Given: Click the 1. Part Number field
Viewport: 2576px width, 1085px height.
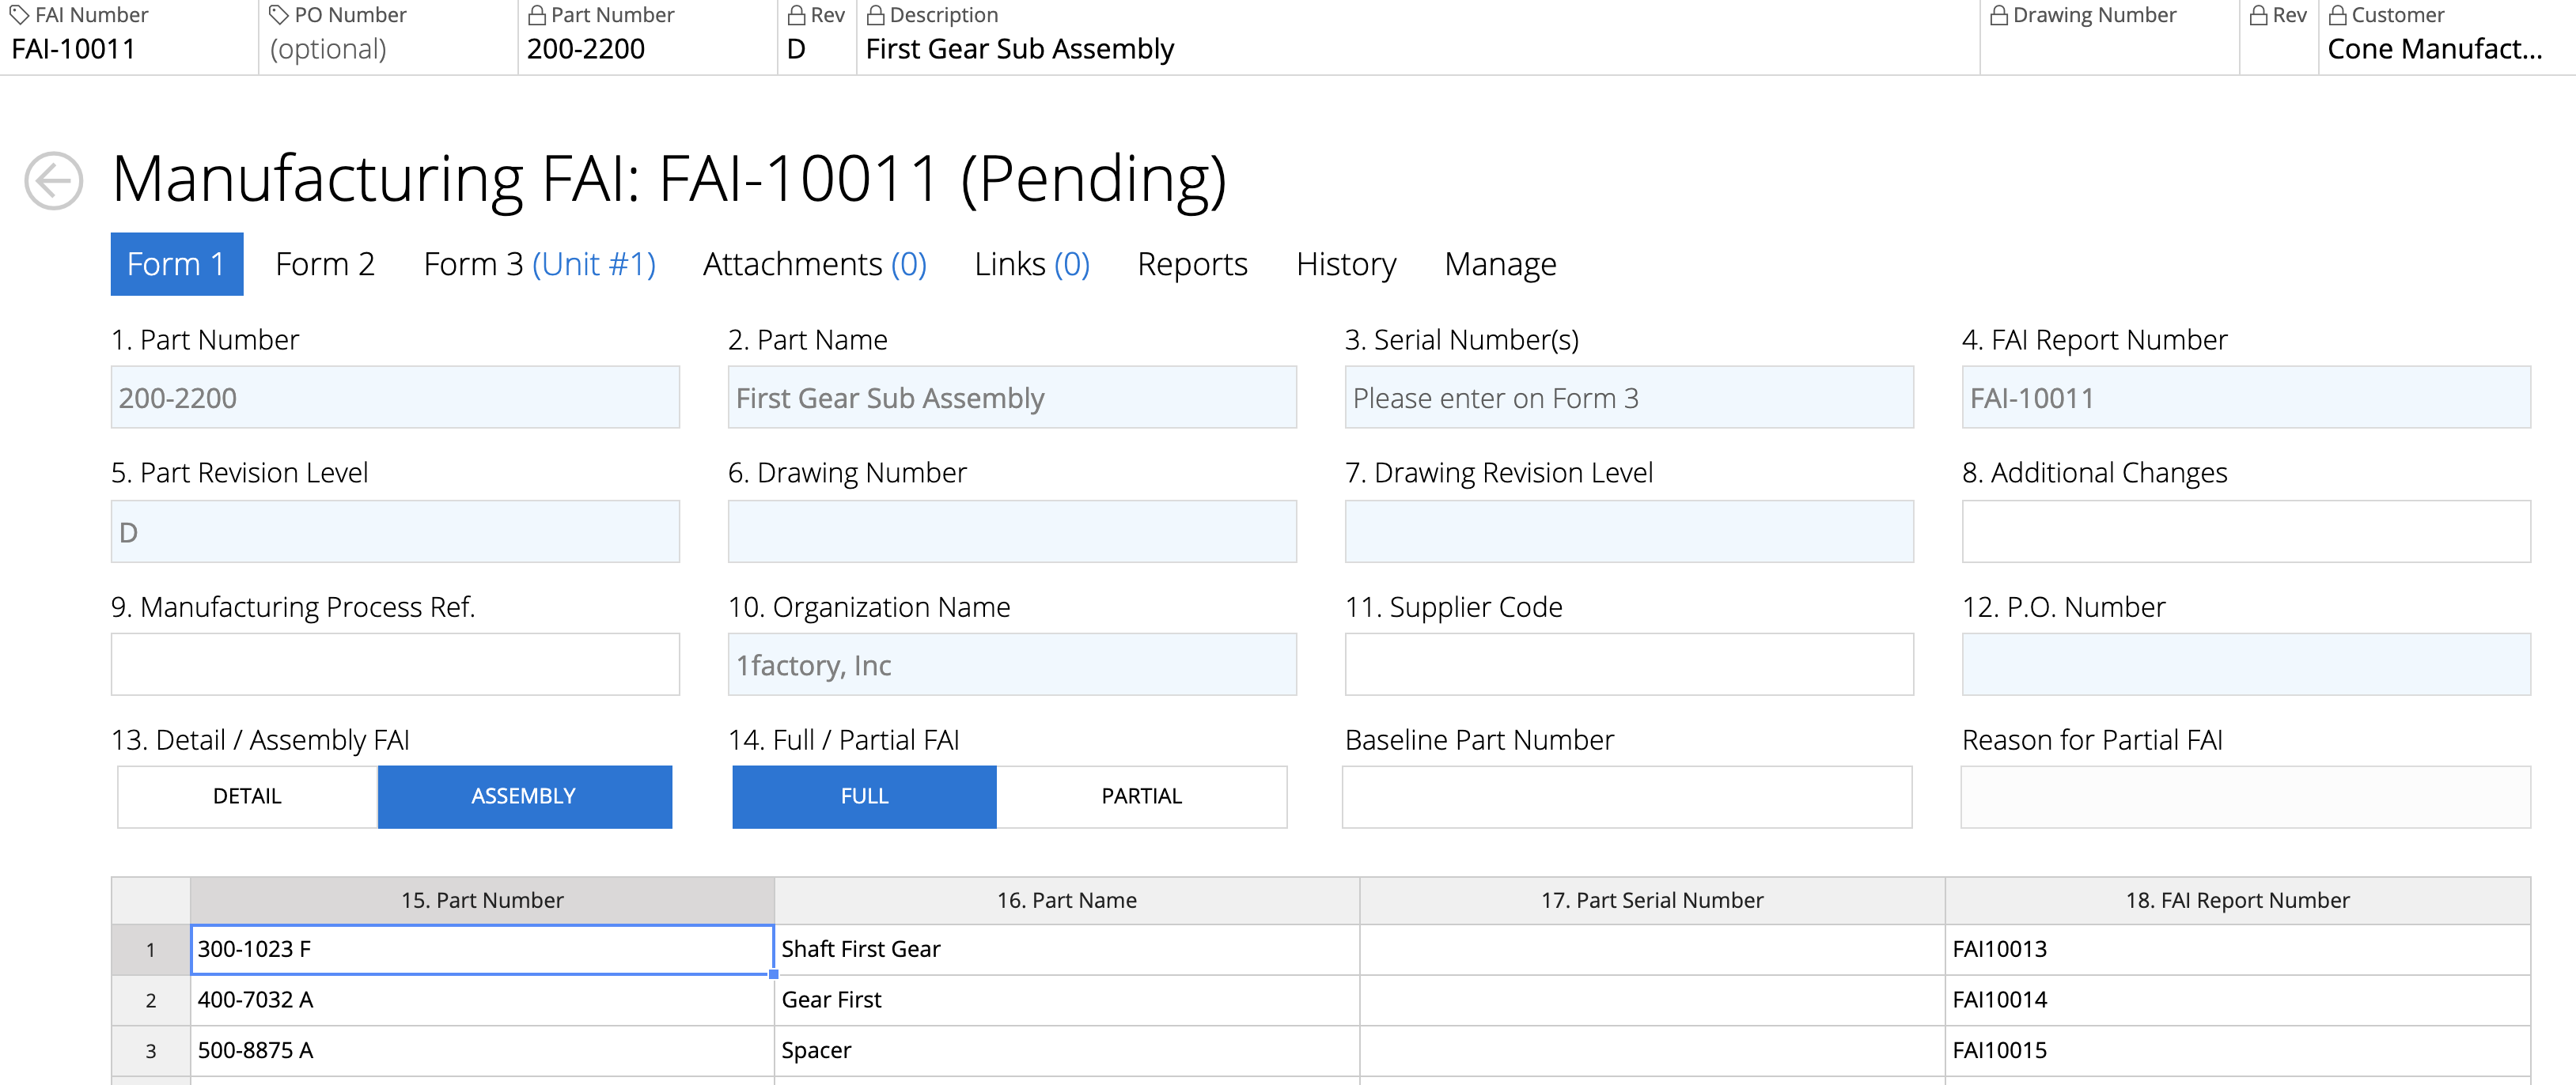Looking at the screenshot, I should [395, 397].
